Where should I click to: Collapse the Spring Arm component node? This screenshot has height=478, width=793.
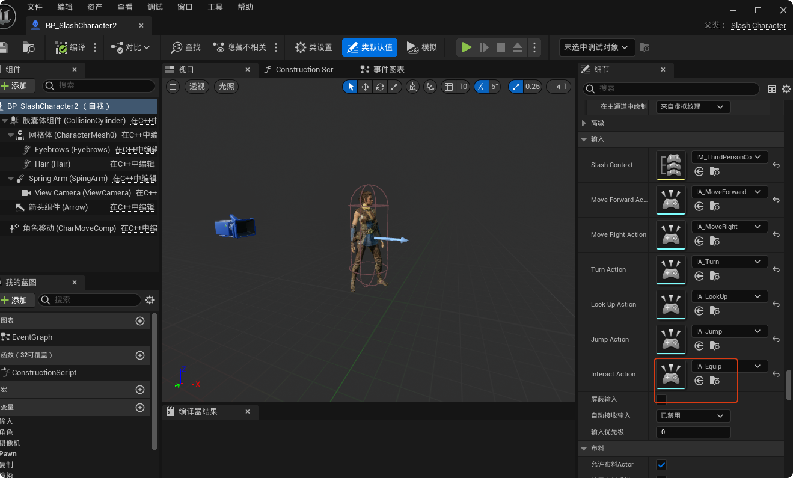tap(11, 179)
